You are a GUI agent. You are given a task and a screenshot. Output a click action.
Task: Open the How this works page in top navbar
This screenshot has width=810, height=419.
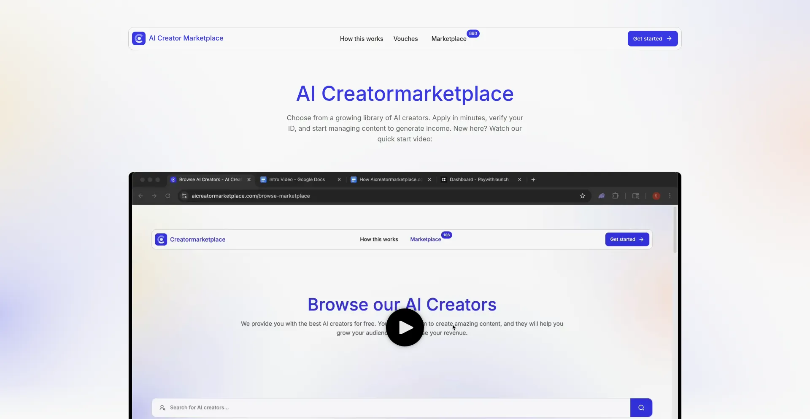[362, 39]
